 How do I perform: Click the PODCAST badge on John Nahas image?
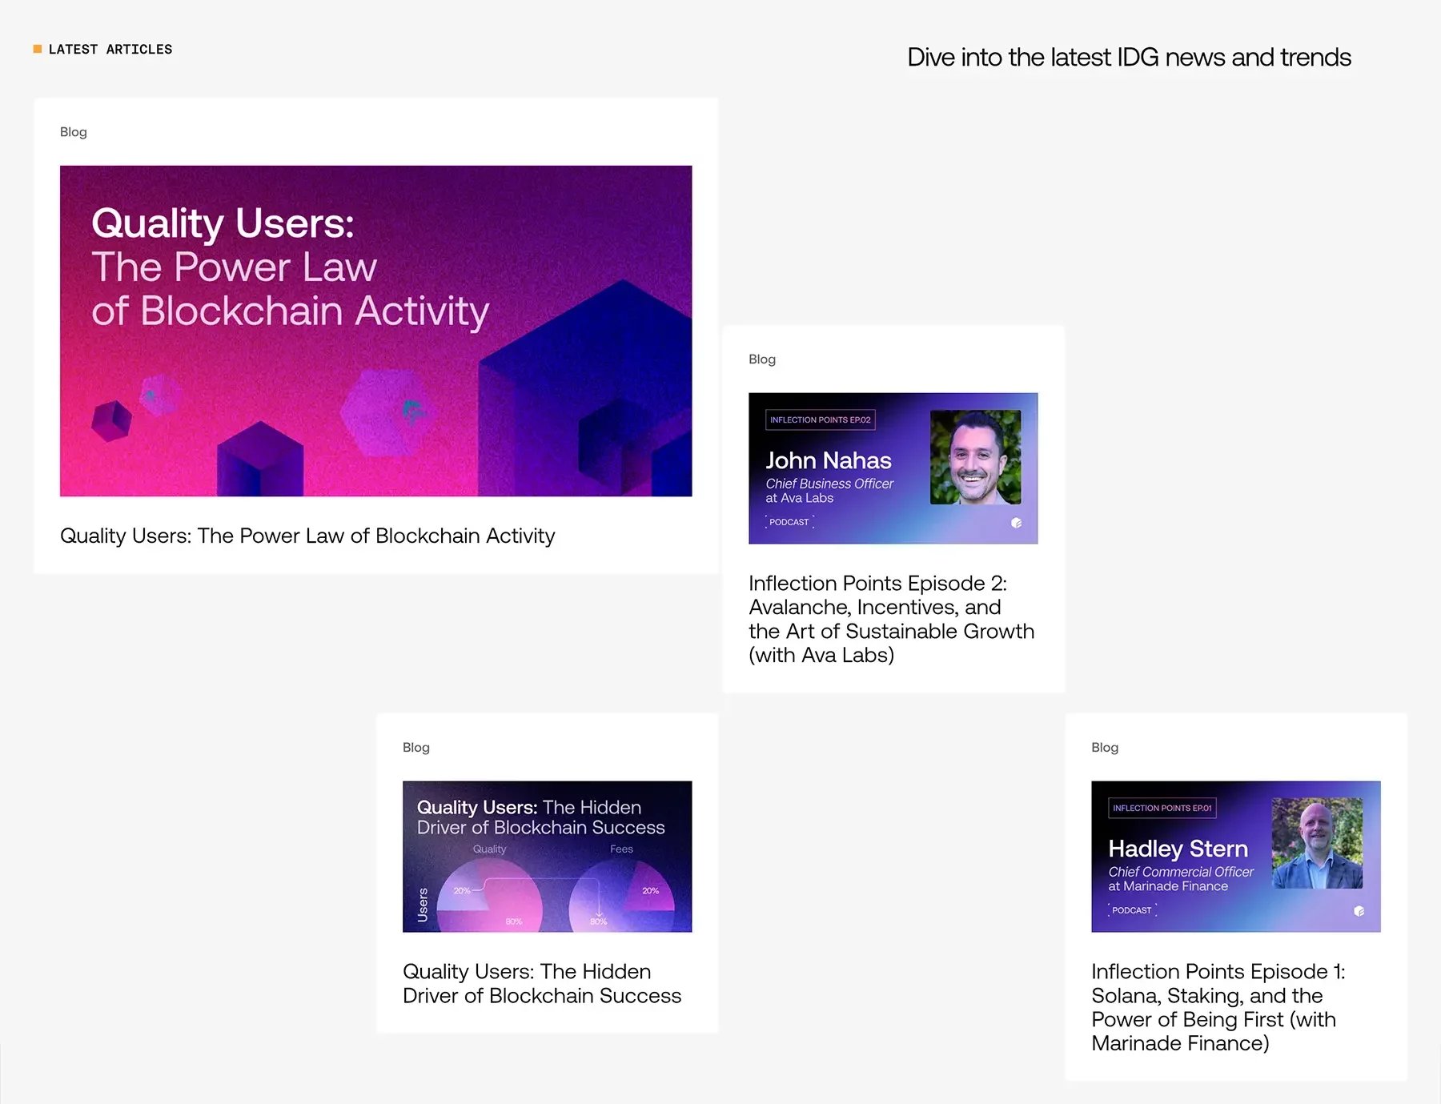pyautogui.click(x=789, y=522)
